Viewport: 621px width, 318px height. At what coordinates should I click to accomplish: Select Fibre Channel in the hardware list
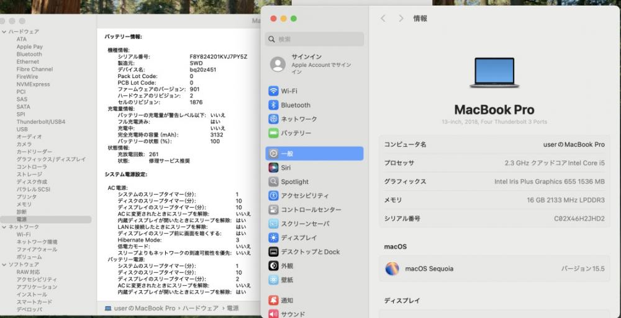34,69
